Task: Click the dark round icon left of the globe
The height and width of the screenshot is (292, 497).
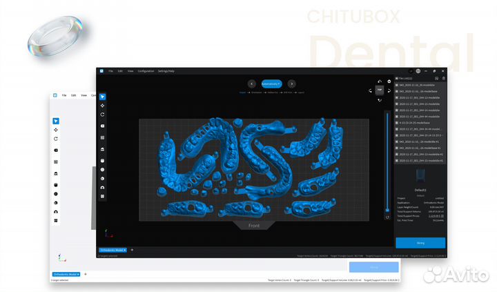Action: (x=411, y=71)
